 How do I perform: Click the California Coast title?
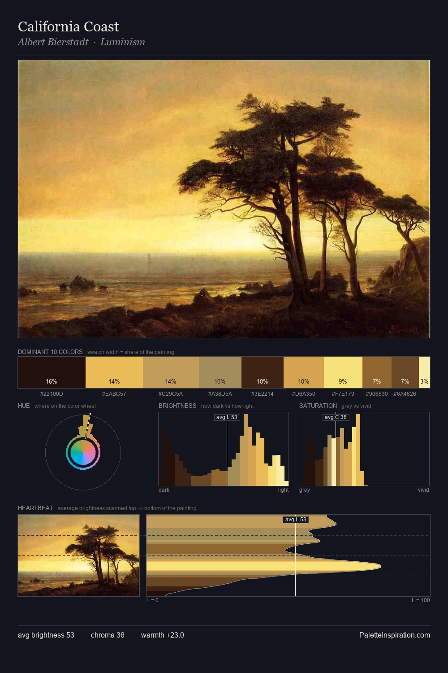coord(69,26)
